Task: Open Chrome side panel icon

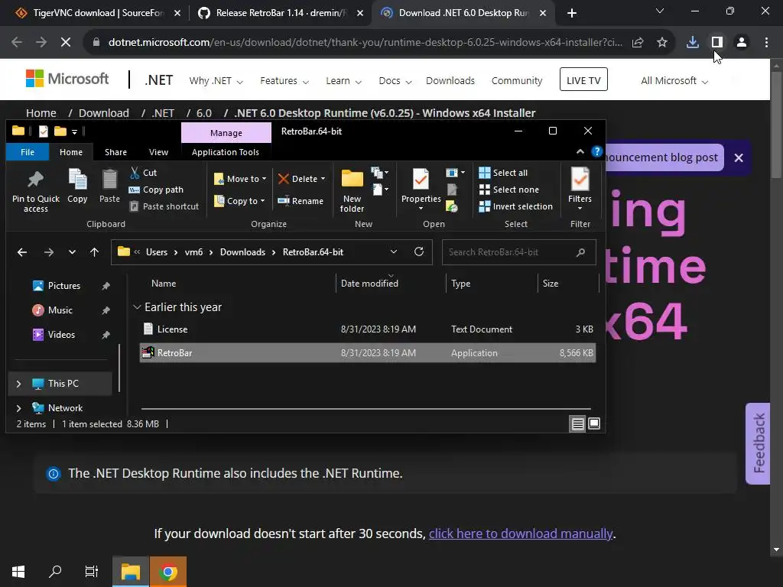Action: coord(717,43)
